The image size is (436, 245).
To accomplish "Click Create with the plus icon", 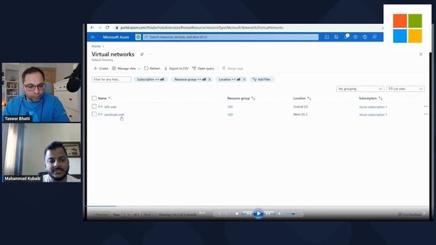I will point(101,68).
